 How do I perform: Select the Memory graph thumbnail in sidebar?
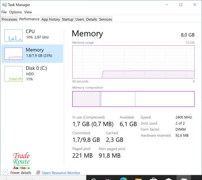click(x=13, y=53)
